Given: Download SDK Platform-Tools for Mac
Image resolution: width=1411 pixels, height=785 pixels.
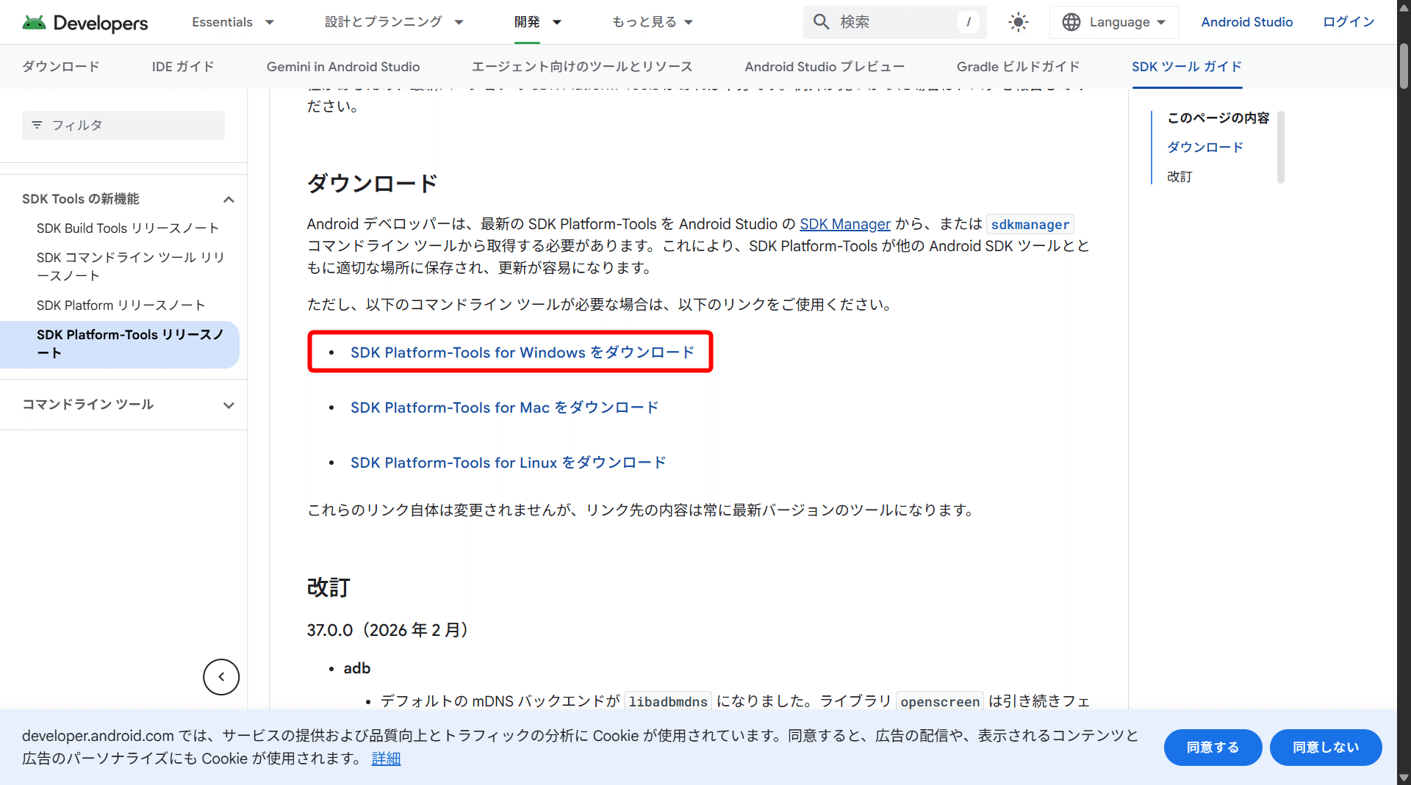Looking at the screenshot, I should click(505, 408).
